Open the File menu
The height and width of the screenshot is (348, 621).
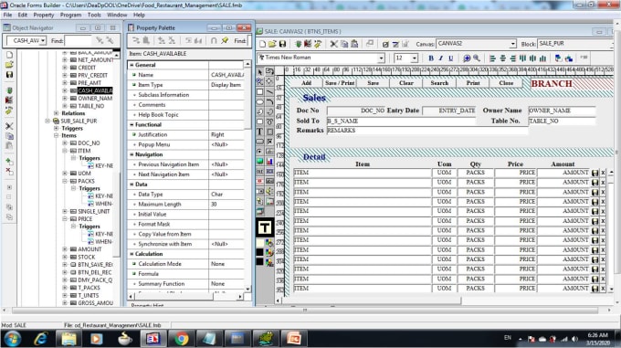pyautogui.click(x=7, y=15)
